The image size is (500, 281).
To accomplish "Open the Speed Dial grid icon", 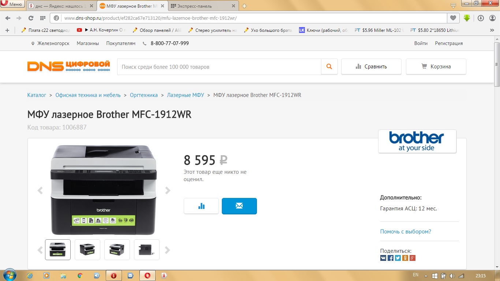I will click(x=42, y=18).
